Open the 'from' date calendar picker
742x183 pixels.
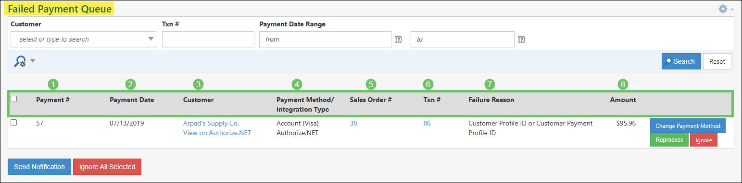click(398, 39)
